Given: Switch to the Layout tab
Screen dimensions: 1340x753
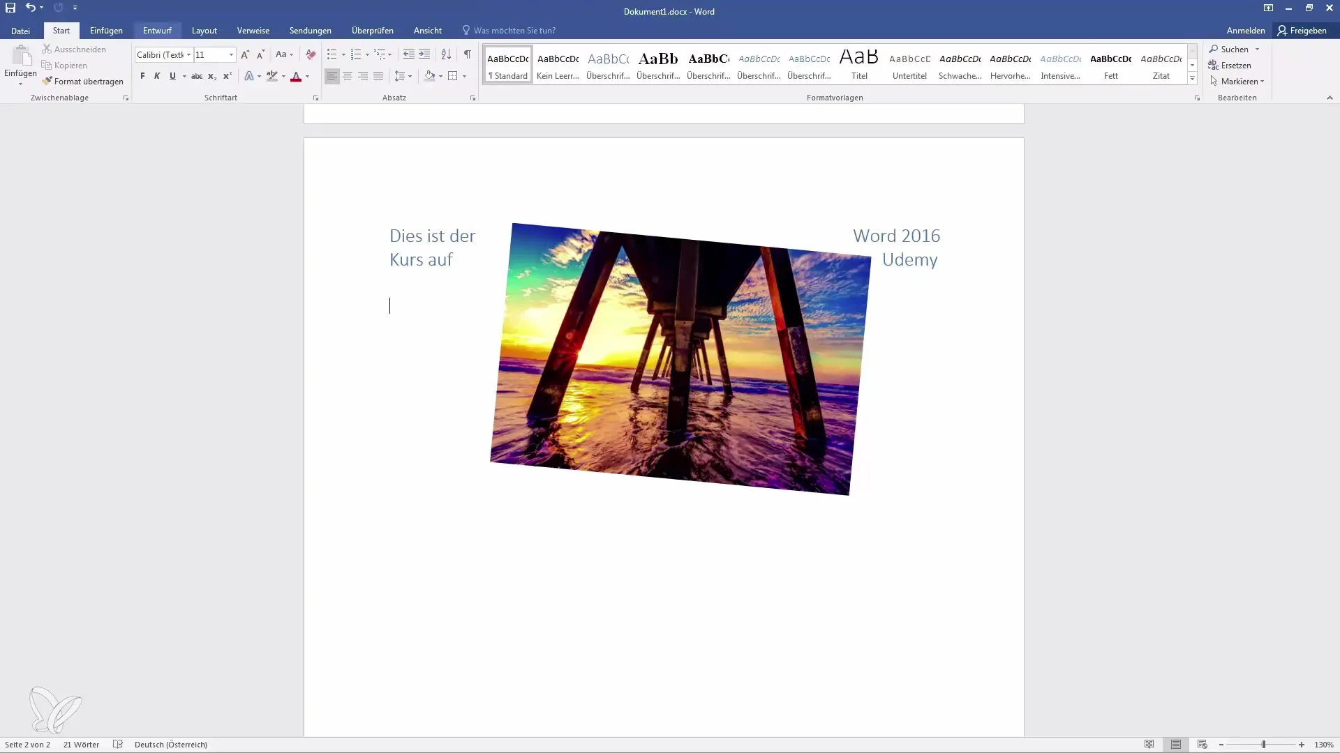Looking at the screenshot, I should pos(204,31).
